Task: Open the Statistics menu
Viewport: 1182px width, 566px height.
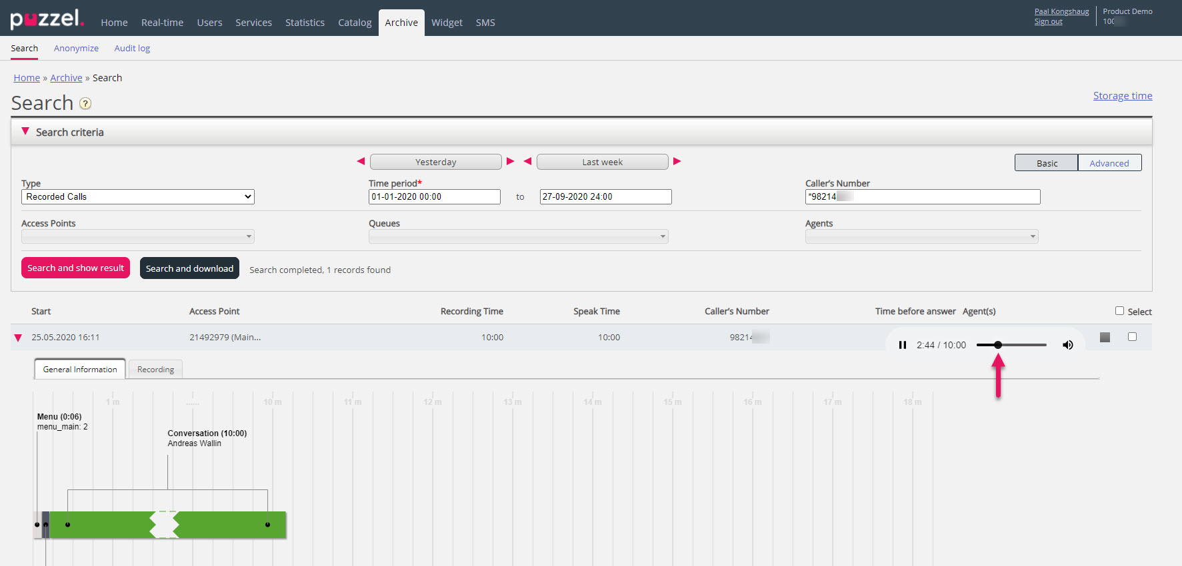Action: [x=305, y=23]
